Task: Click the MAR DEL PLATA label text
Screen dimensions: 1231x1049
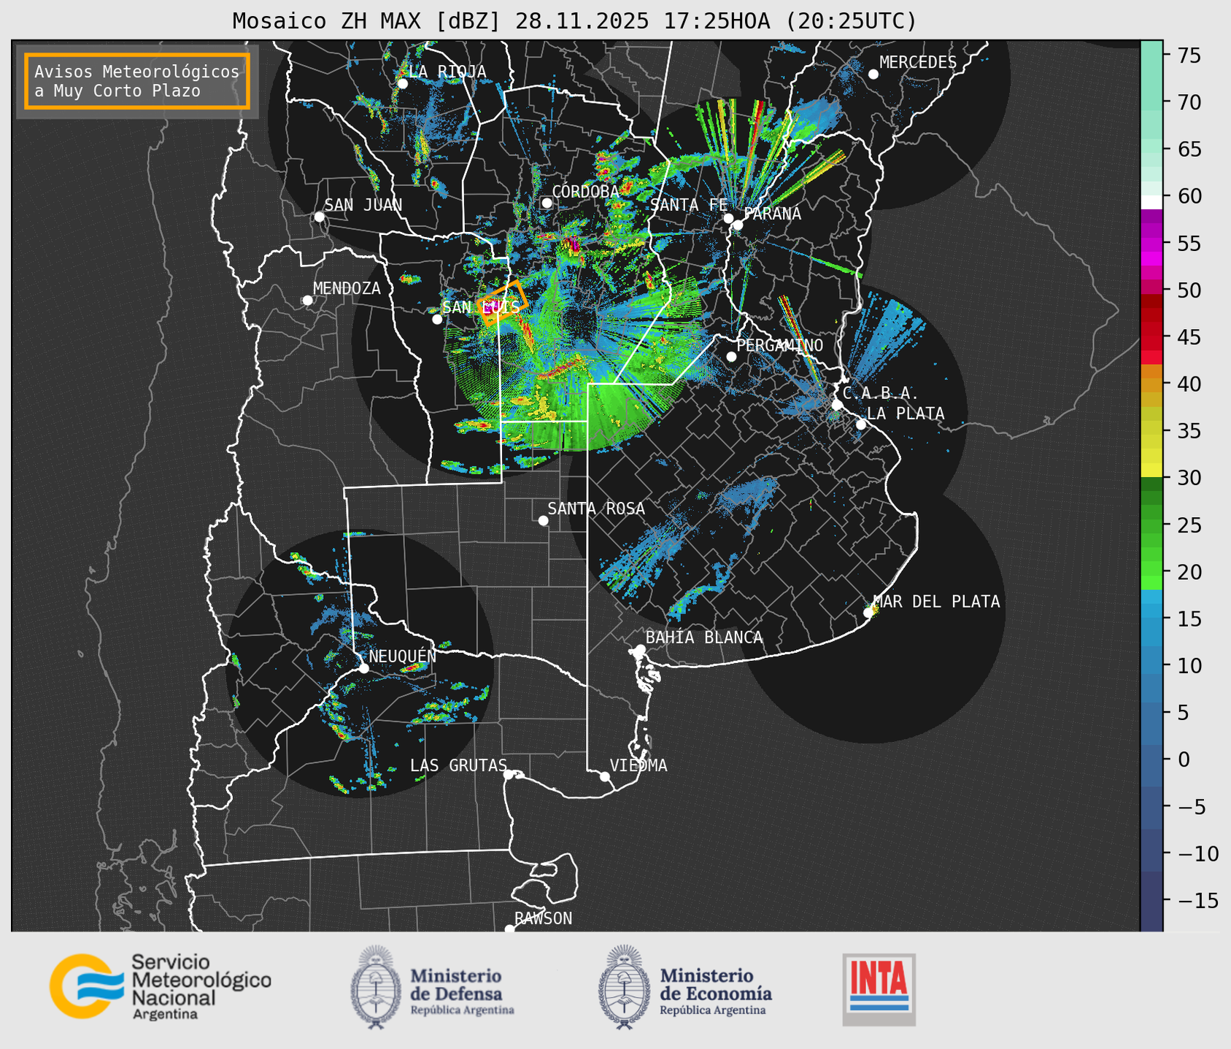Action: (x=936, y=602)
